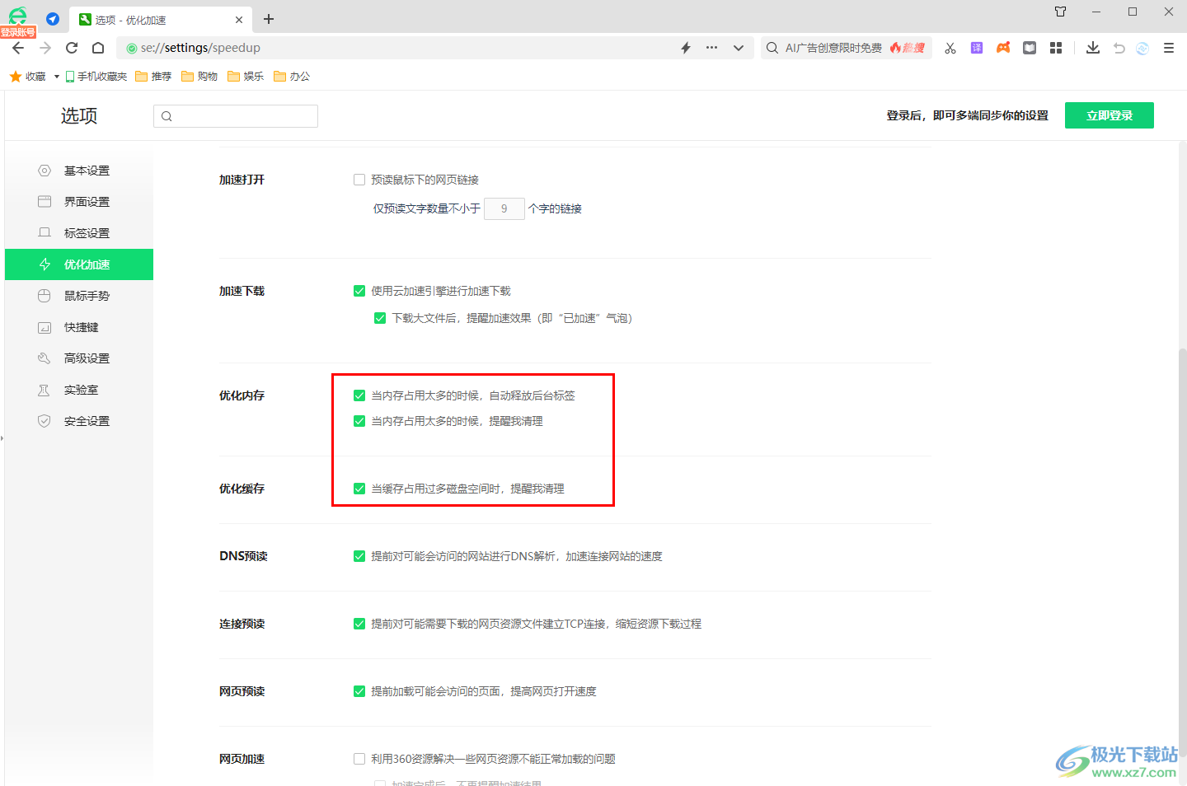Go to the browser home page

98,48
